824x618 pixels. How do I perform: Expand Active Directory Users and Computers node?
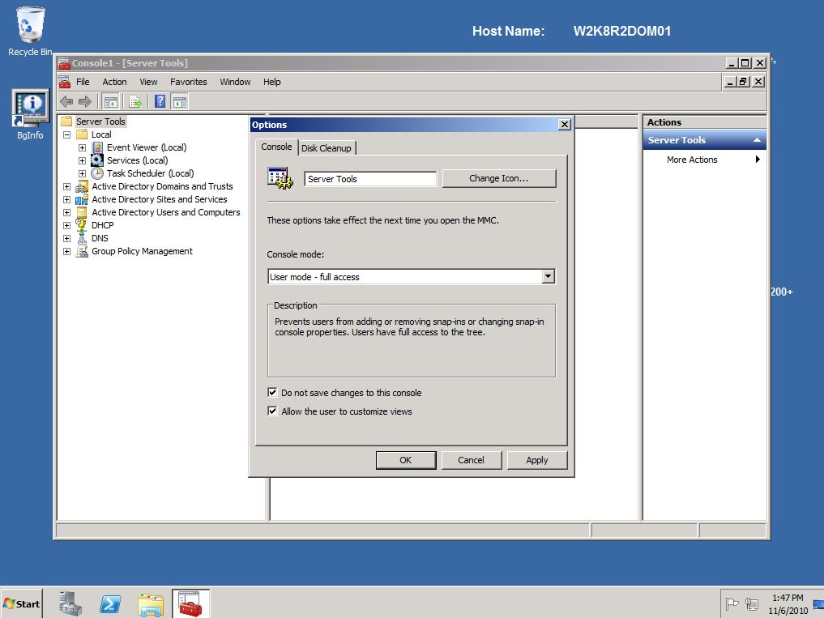66,212
